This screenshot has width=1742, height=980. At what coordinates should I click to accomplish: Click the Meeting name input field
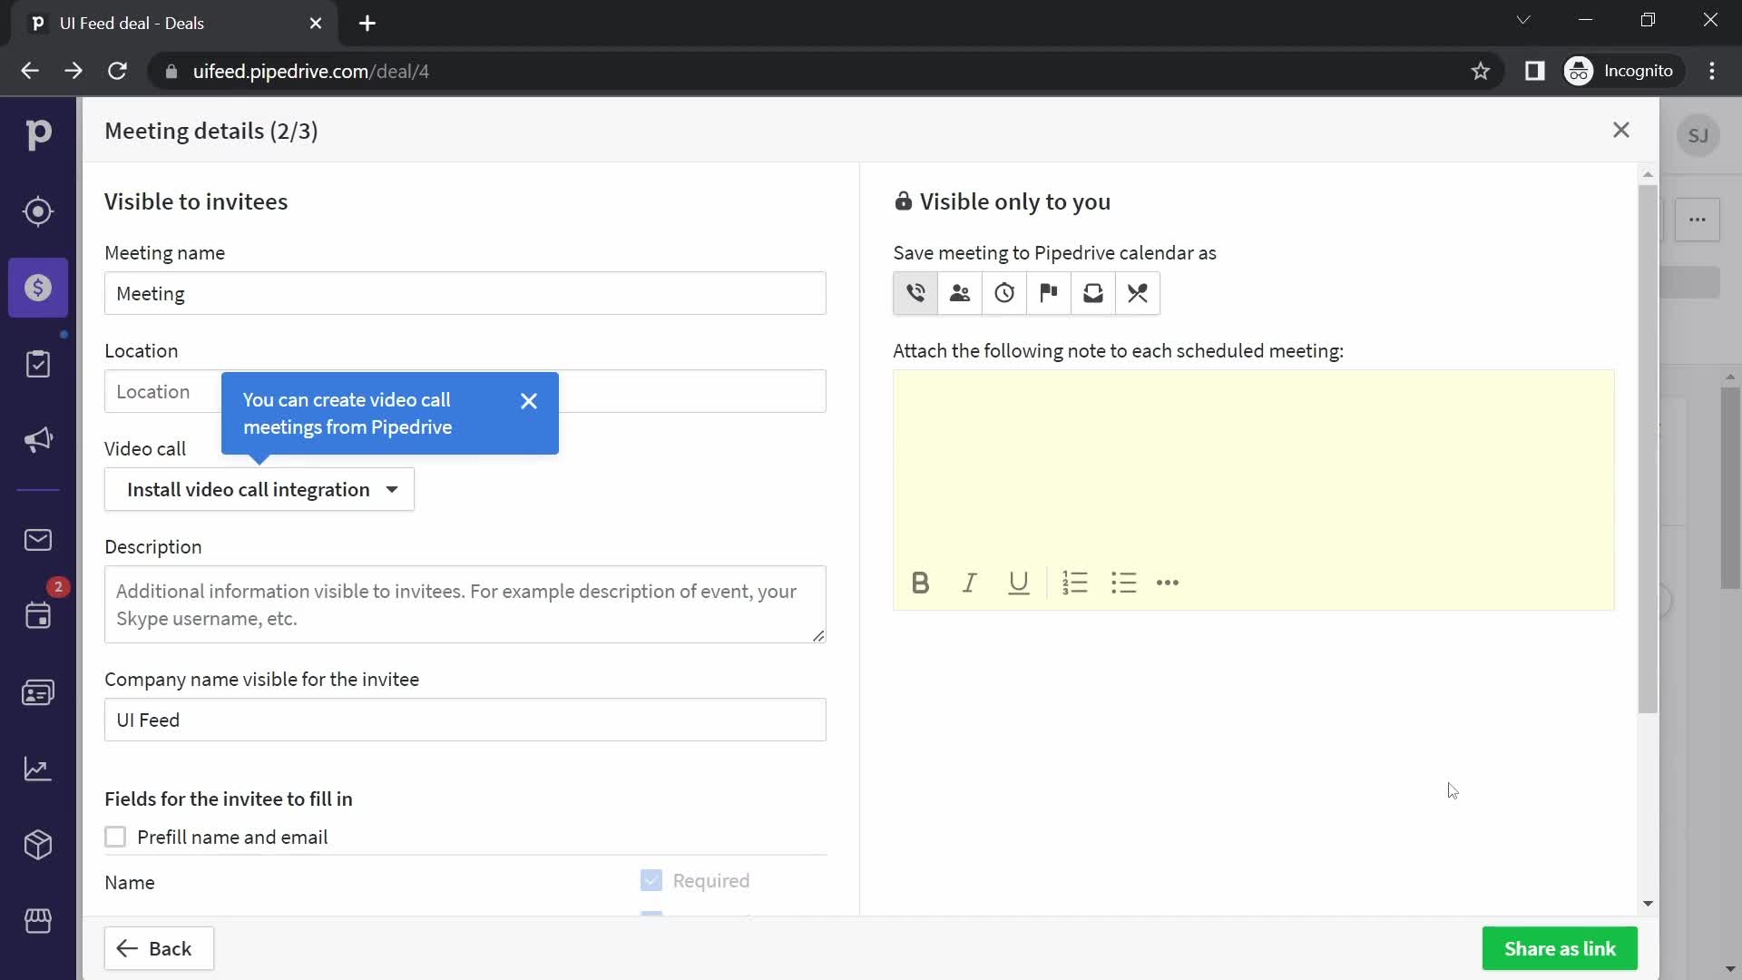pyautogui.click(x=465, y=293)
